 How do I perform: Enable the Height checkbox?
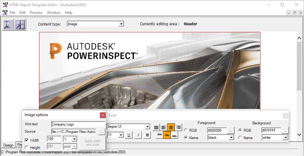(x=27, y=148)
